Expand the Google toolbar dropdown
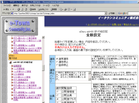 click(126, 13)
